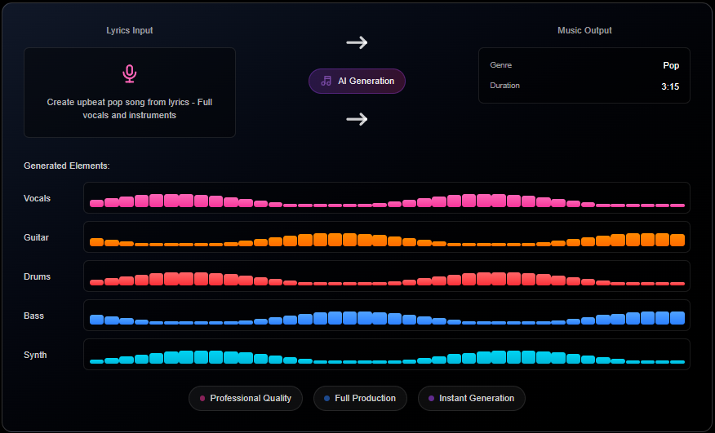Viewport: 715px width, 433px height.
Task: Click the Duration label
Action: 504,86
